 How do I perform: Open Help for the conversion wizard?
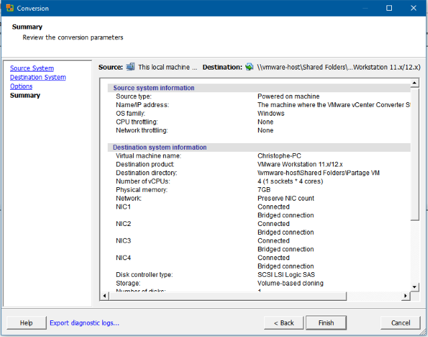26,323
